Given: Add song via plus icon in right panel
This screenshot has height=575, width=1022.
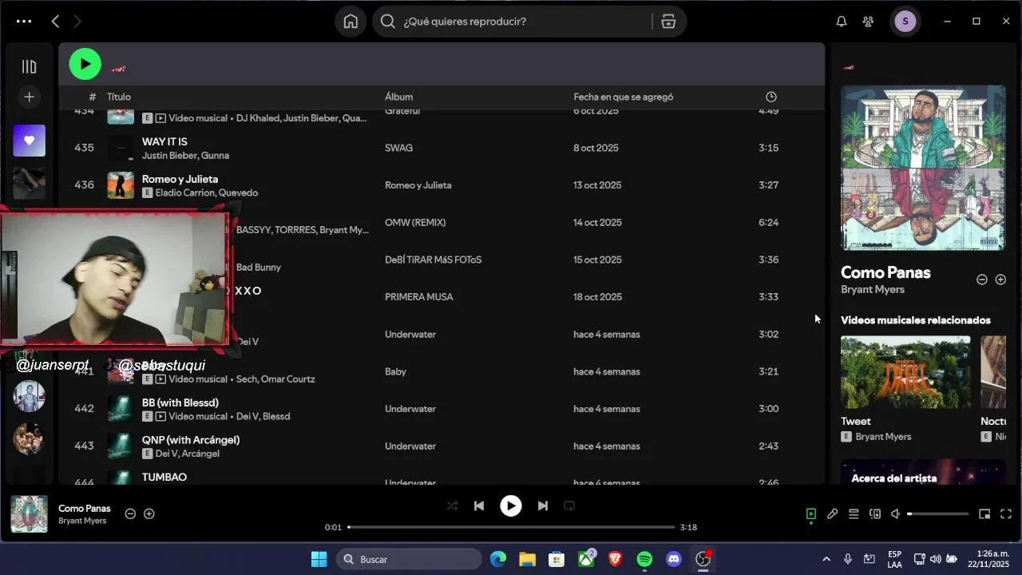Looking at the screenshot, I should click(1000, 280).
